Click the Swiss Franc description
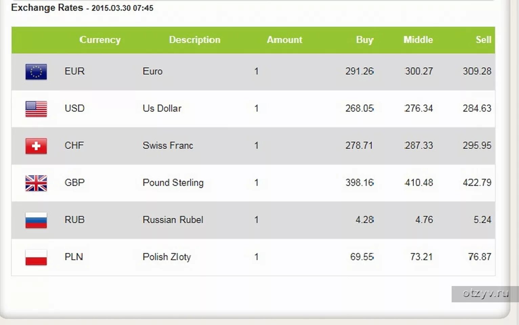This screenshot has height=325, width=519. click(x=168, y=146)
